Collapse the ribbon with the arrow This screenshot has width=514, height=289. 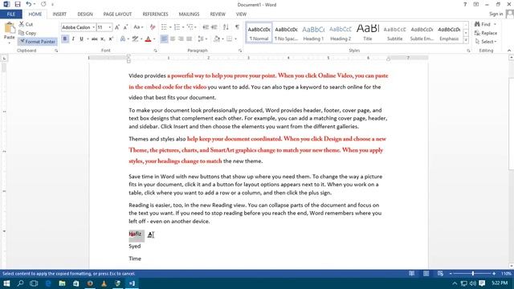pyautogui.click(x=509, y=51)
